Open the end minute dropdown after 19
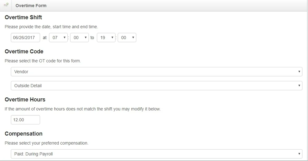Viewport: 308px width, 161px height. tap(127, 38)
